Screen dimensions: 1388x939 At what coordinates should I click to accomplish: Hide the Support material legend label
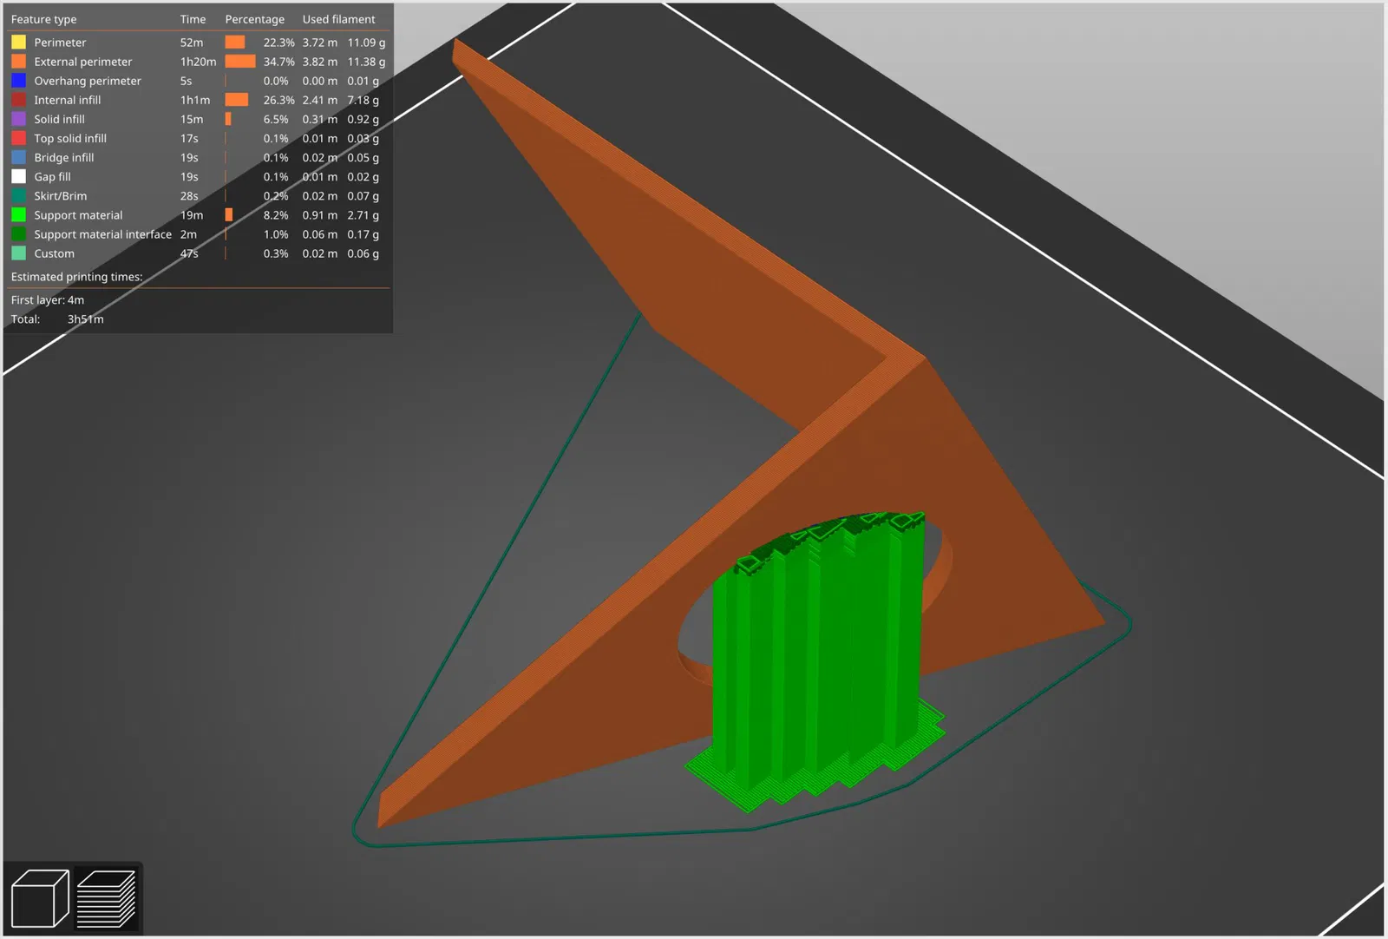79,215
